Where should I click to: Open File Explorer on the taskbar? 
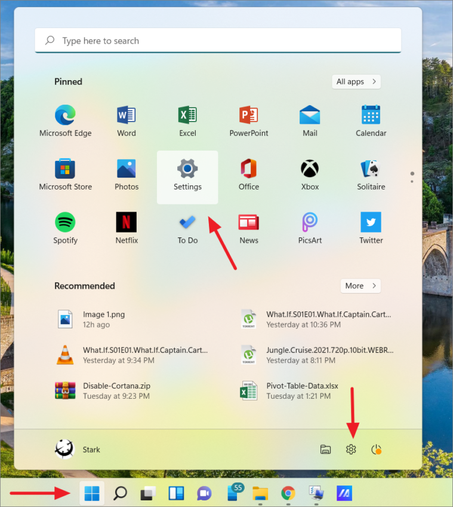260,493
